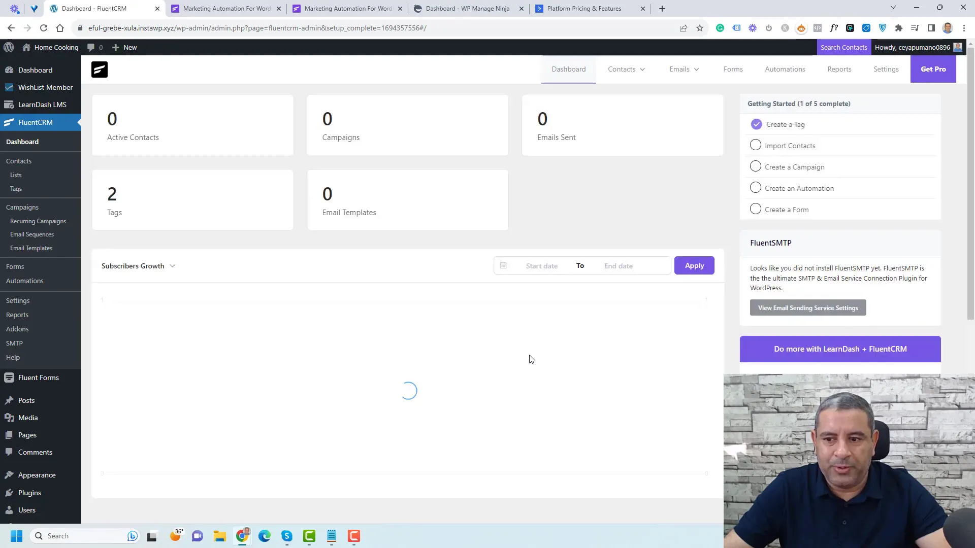The image size is (975, 548).
Task: Click the page vertical scrollbar
Action: click(970, 183)
